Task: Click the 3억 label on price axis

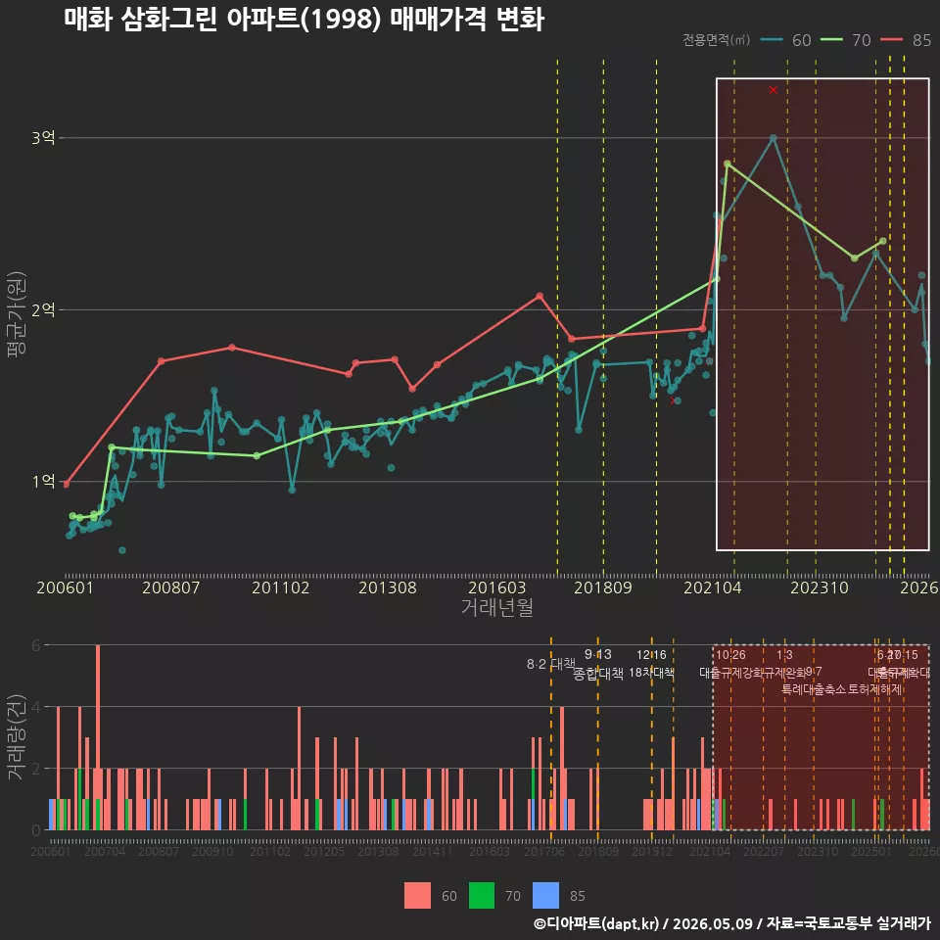Action: (43, 138)
